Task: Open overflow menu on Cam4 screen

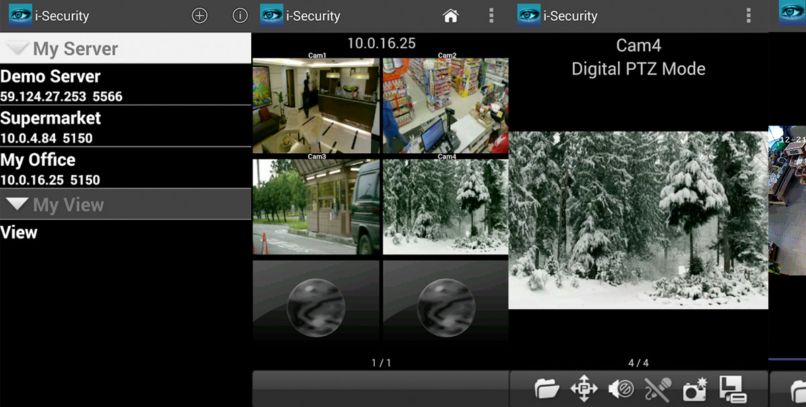Action: tap(749, 15)
